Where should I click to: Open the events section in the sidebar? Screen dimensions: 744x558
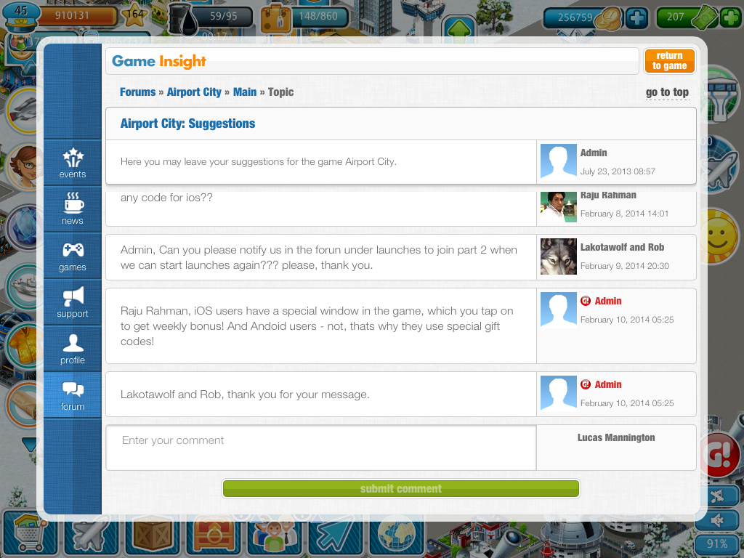point(73,163)
